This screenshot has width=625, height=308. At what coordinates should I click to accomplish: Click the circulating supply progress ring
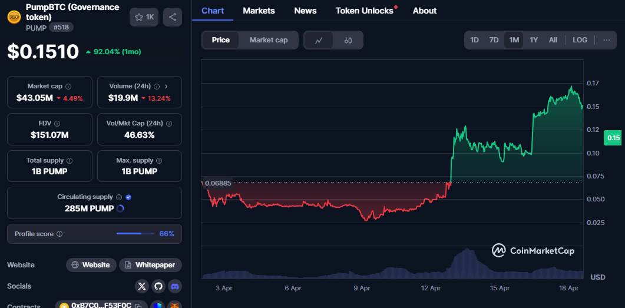(120, 208)
